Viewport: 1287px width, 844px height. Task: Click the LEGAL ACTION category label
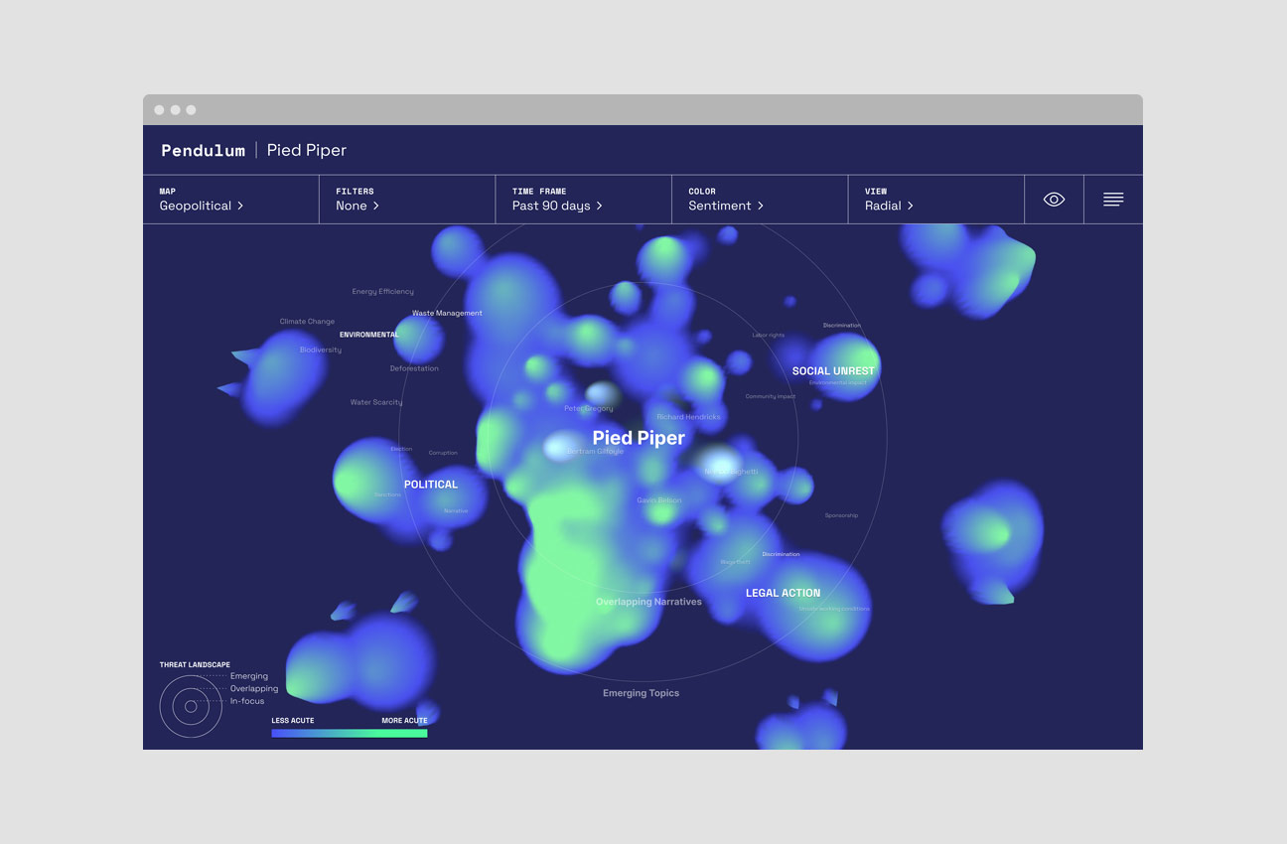784,593
